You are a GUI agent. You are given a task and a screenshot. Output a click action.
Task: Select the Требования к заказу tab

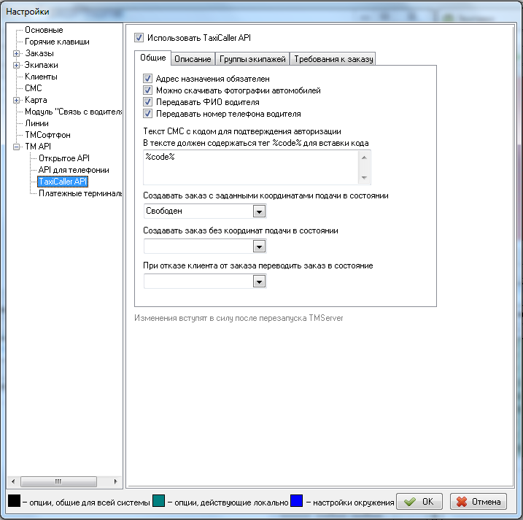coord(333,59)
